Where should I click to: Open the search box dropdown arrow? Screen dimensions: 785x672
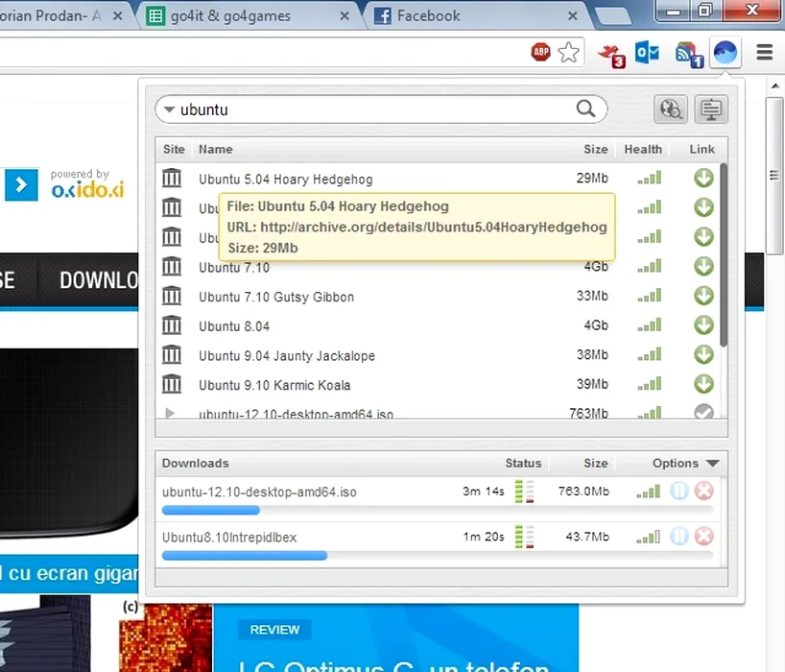click(169, 109)
